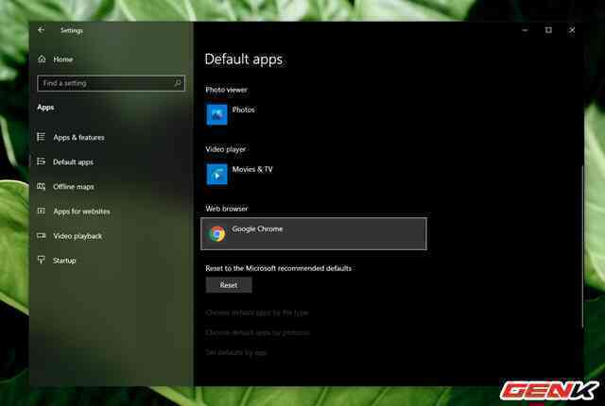This screenshot has height=406, width=605.
Task: Click the Web browser section label
Action: coord(227,209)
